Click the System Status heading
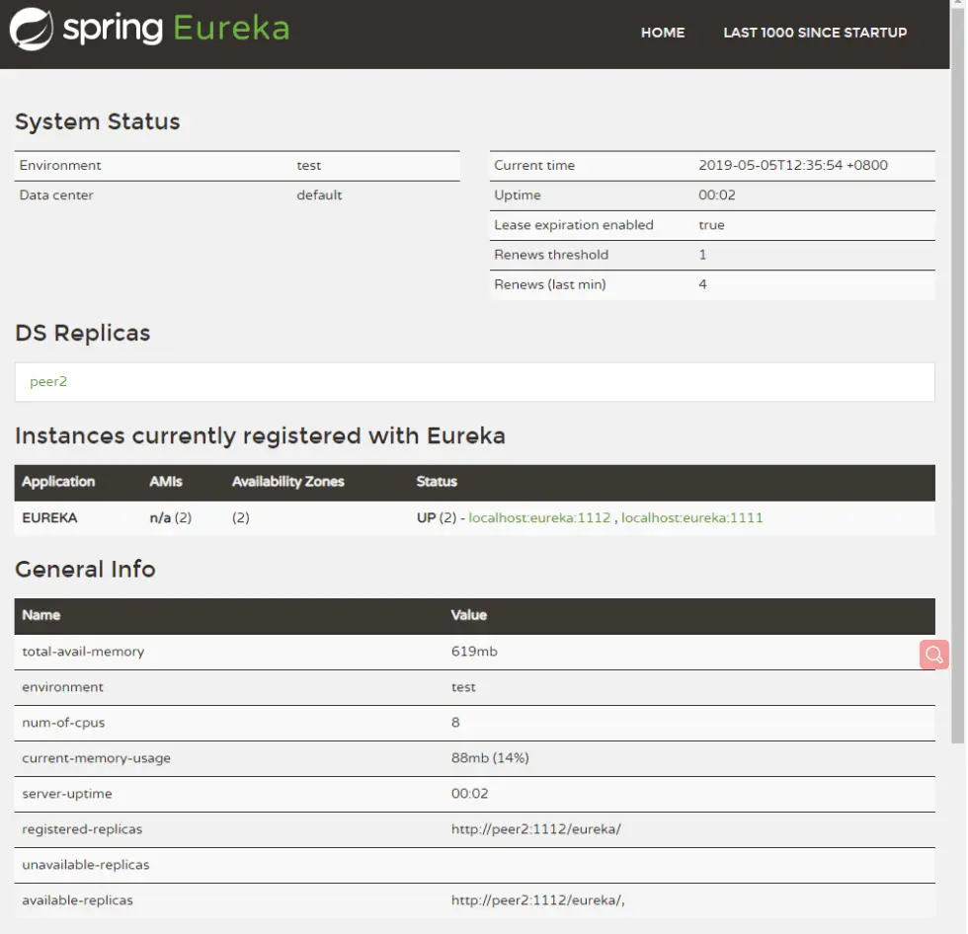This screenshot has height=934, width=968. pos(98,121)
